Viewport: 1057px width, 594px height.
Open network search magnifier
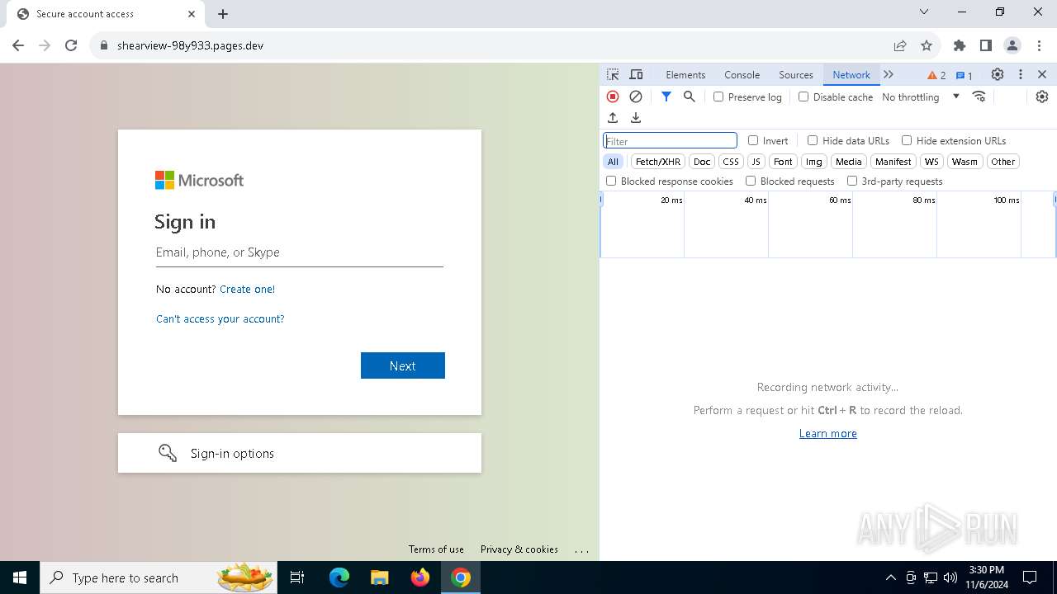click(690, 97)
